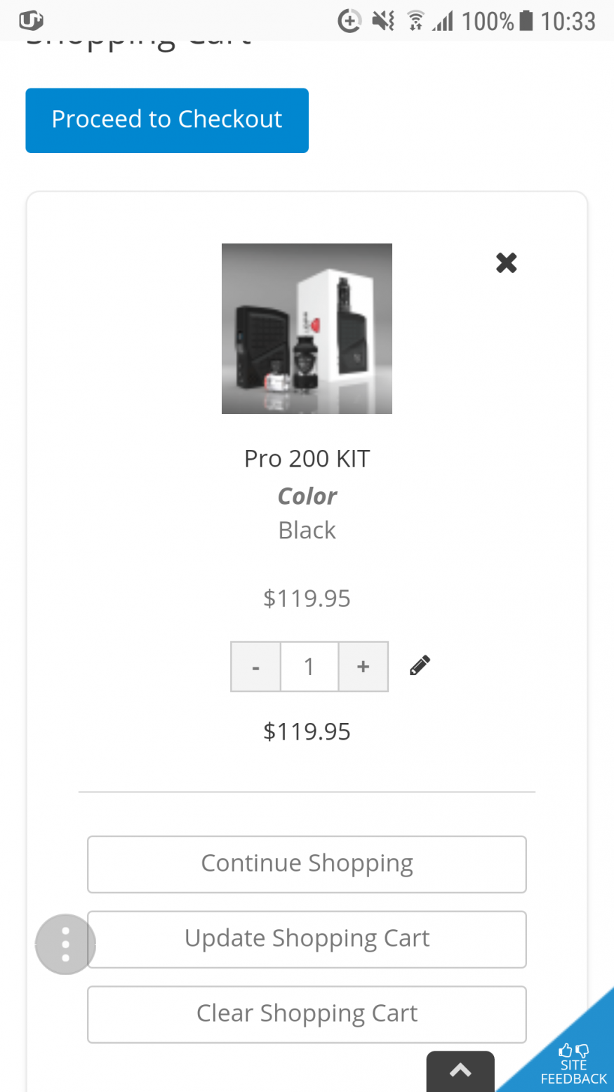Viewport: 614px width, 1092px height.
Task: Click Clear Shopping Cart button
Action: (x=307, y=1014)
